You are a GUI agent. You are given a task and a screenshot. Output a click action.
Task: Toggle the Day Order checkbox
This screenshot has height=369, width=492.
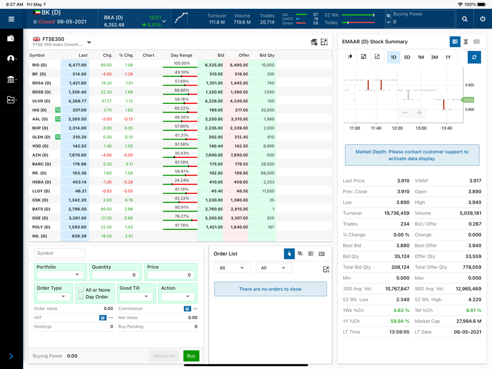[x=81, y=297]
